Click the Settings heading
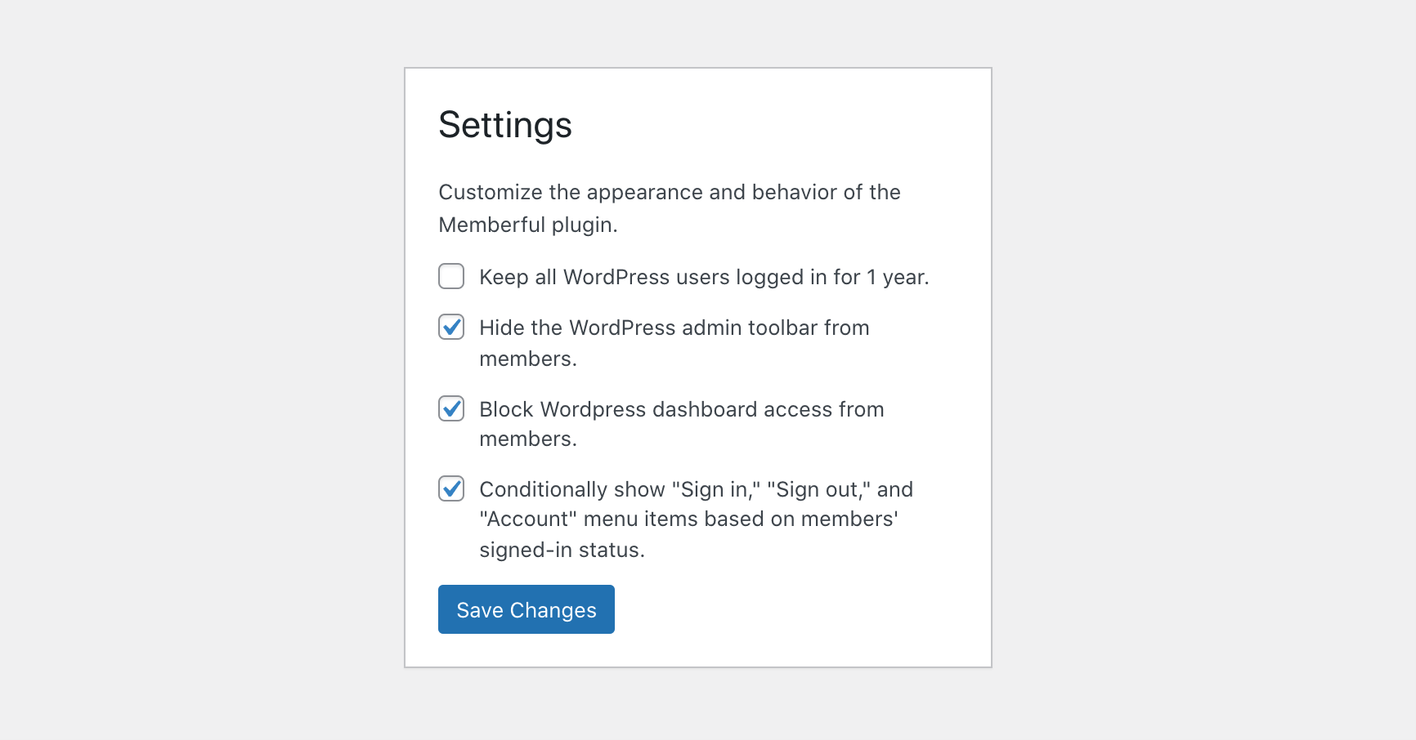This screenshot has width=1416, height=740. [505, 124]
